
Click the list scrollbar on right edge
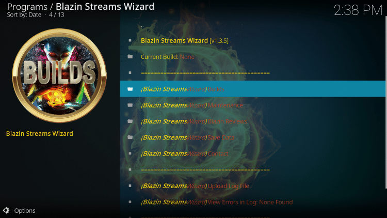pyautogui.click(x=386, y=102)
